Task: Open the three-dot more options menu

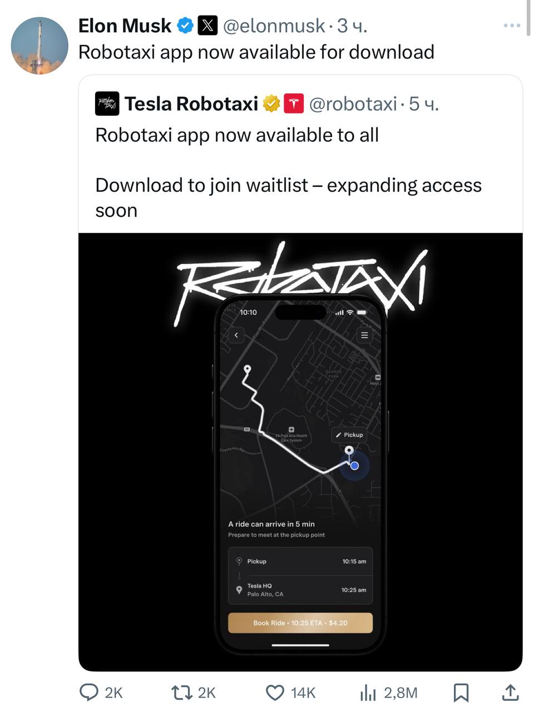Action: tap(512, 26)
